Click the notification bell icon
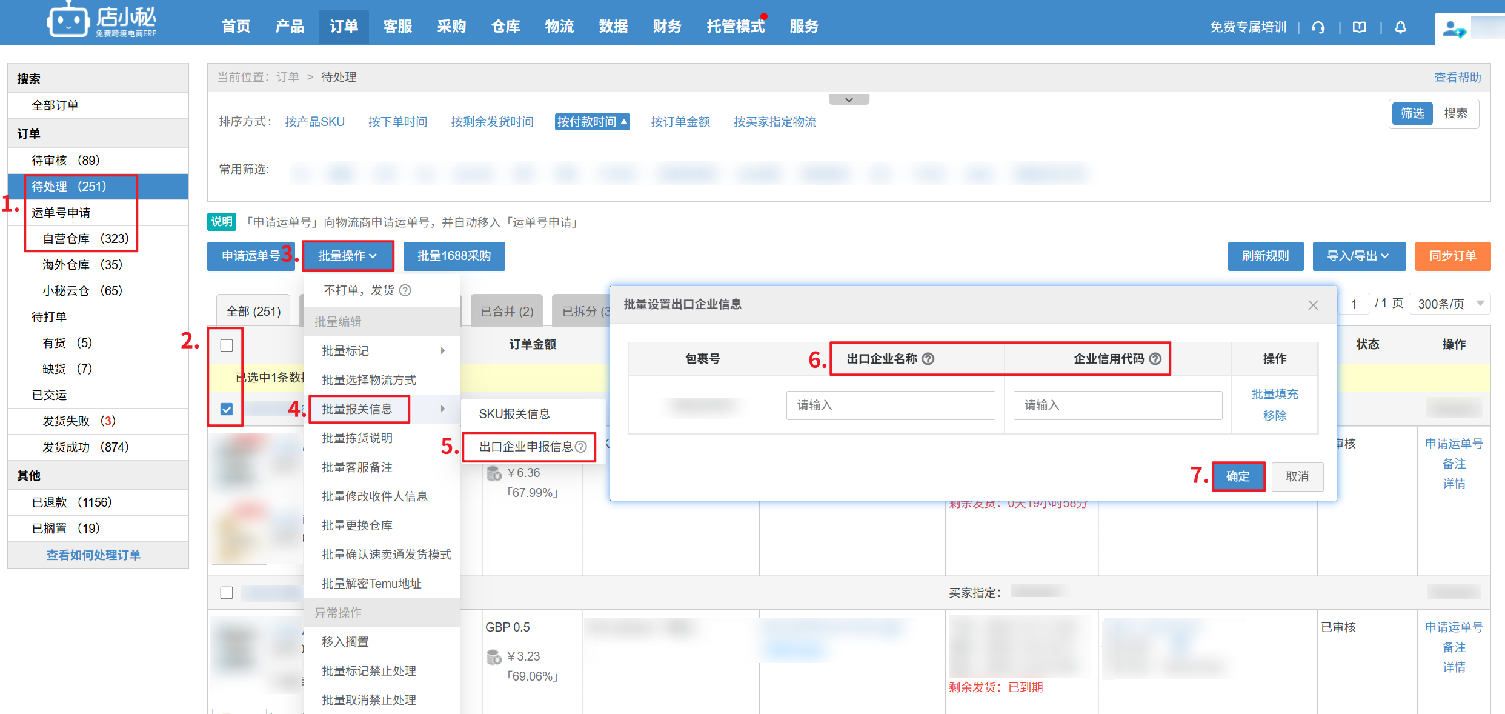1505x714 pixels. click(1400, 27)
